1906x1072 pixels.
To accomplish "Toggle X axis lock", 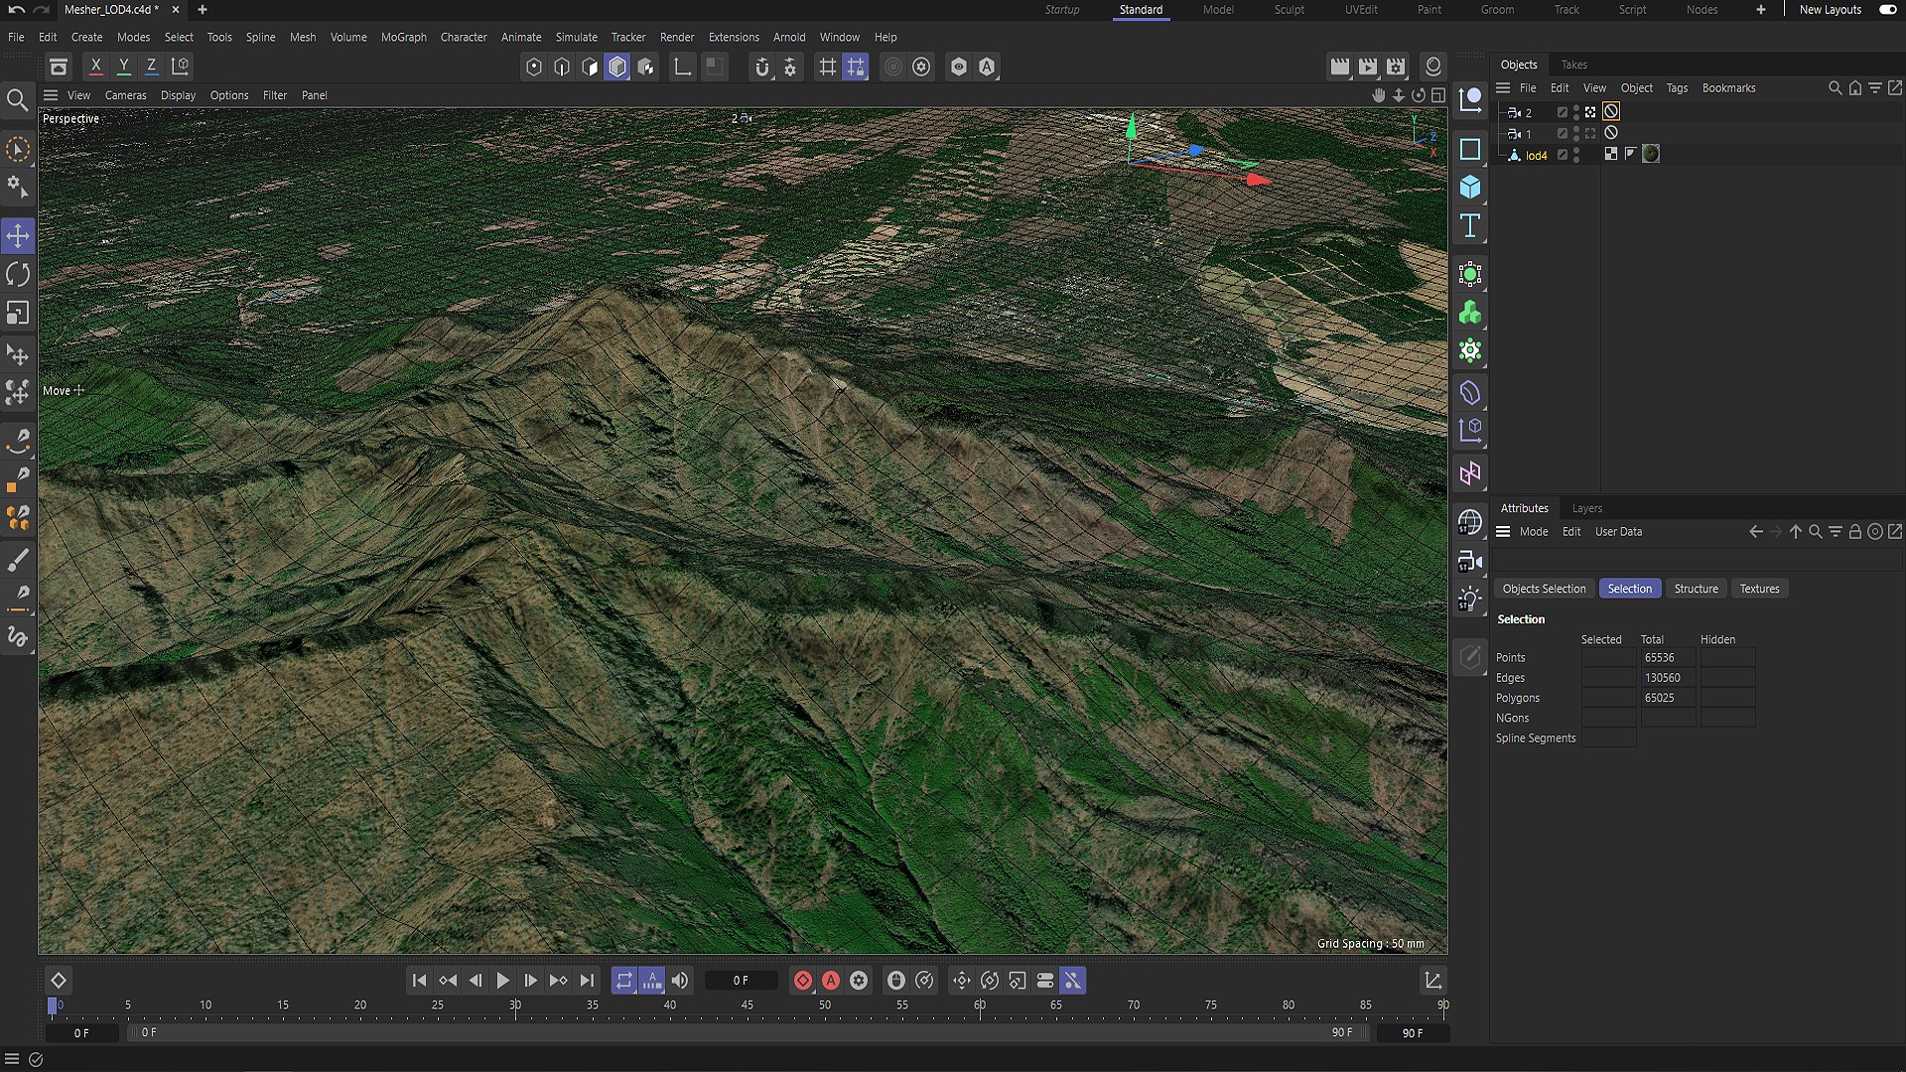I will click(x=95, y=67).
